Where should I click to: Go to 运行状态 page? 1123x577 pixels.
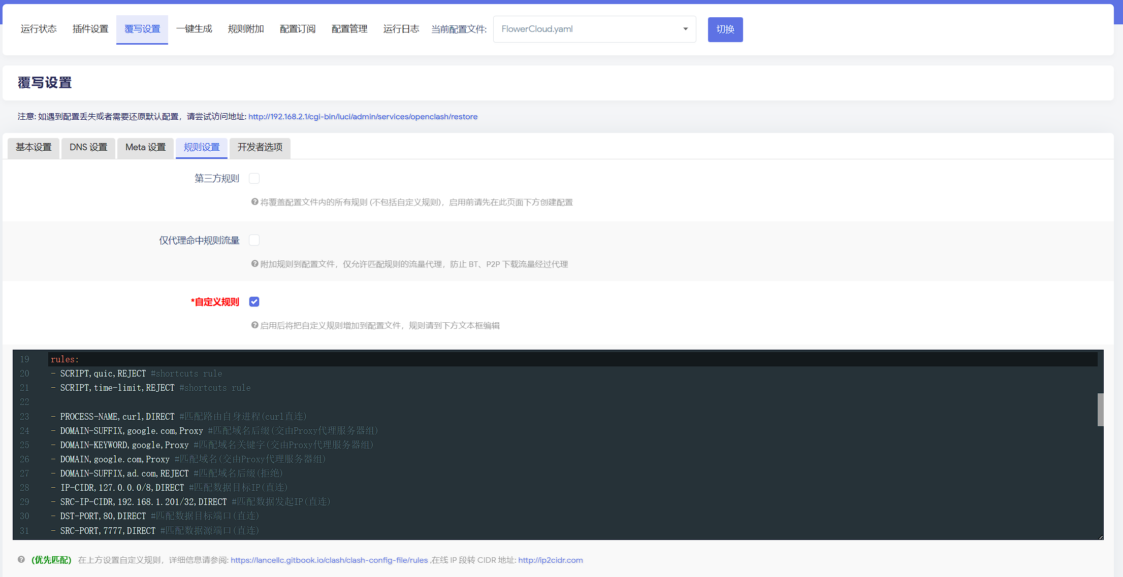point(39,29)
